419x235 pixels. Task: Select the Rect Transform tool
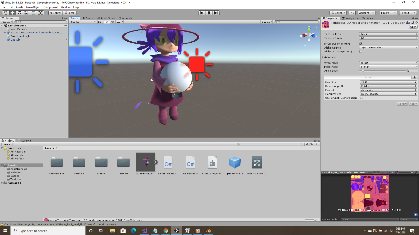click(34, 13)
